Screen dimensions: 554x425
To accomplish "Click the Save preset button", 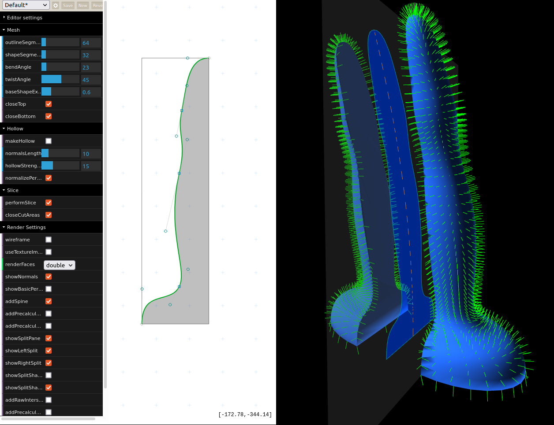I will coord(68,5).
